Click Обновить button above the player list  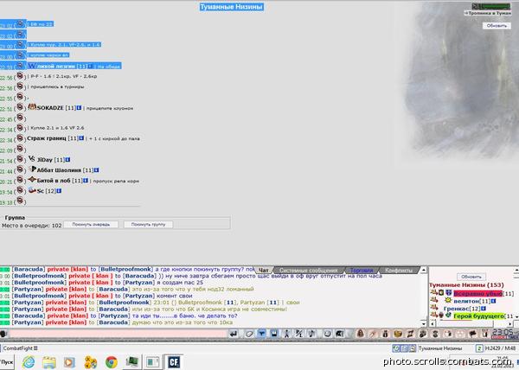(471, 277)
